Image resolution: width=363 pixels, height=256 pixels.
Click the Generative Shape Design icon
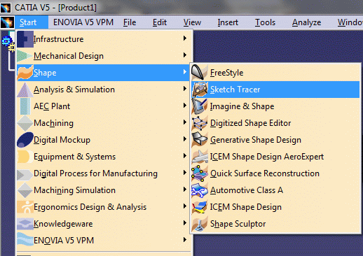tap(200, 140)
